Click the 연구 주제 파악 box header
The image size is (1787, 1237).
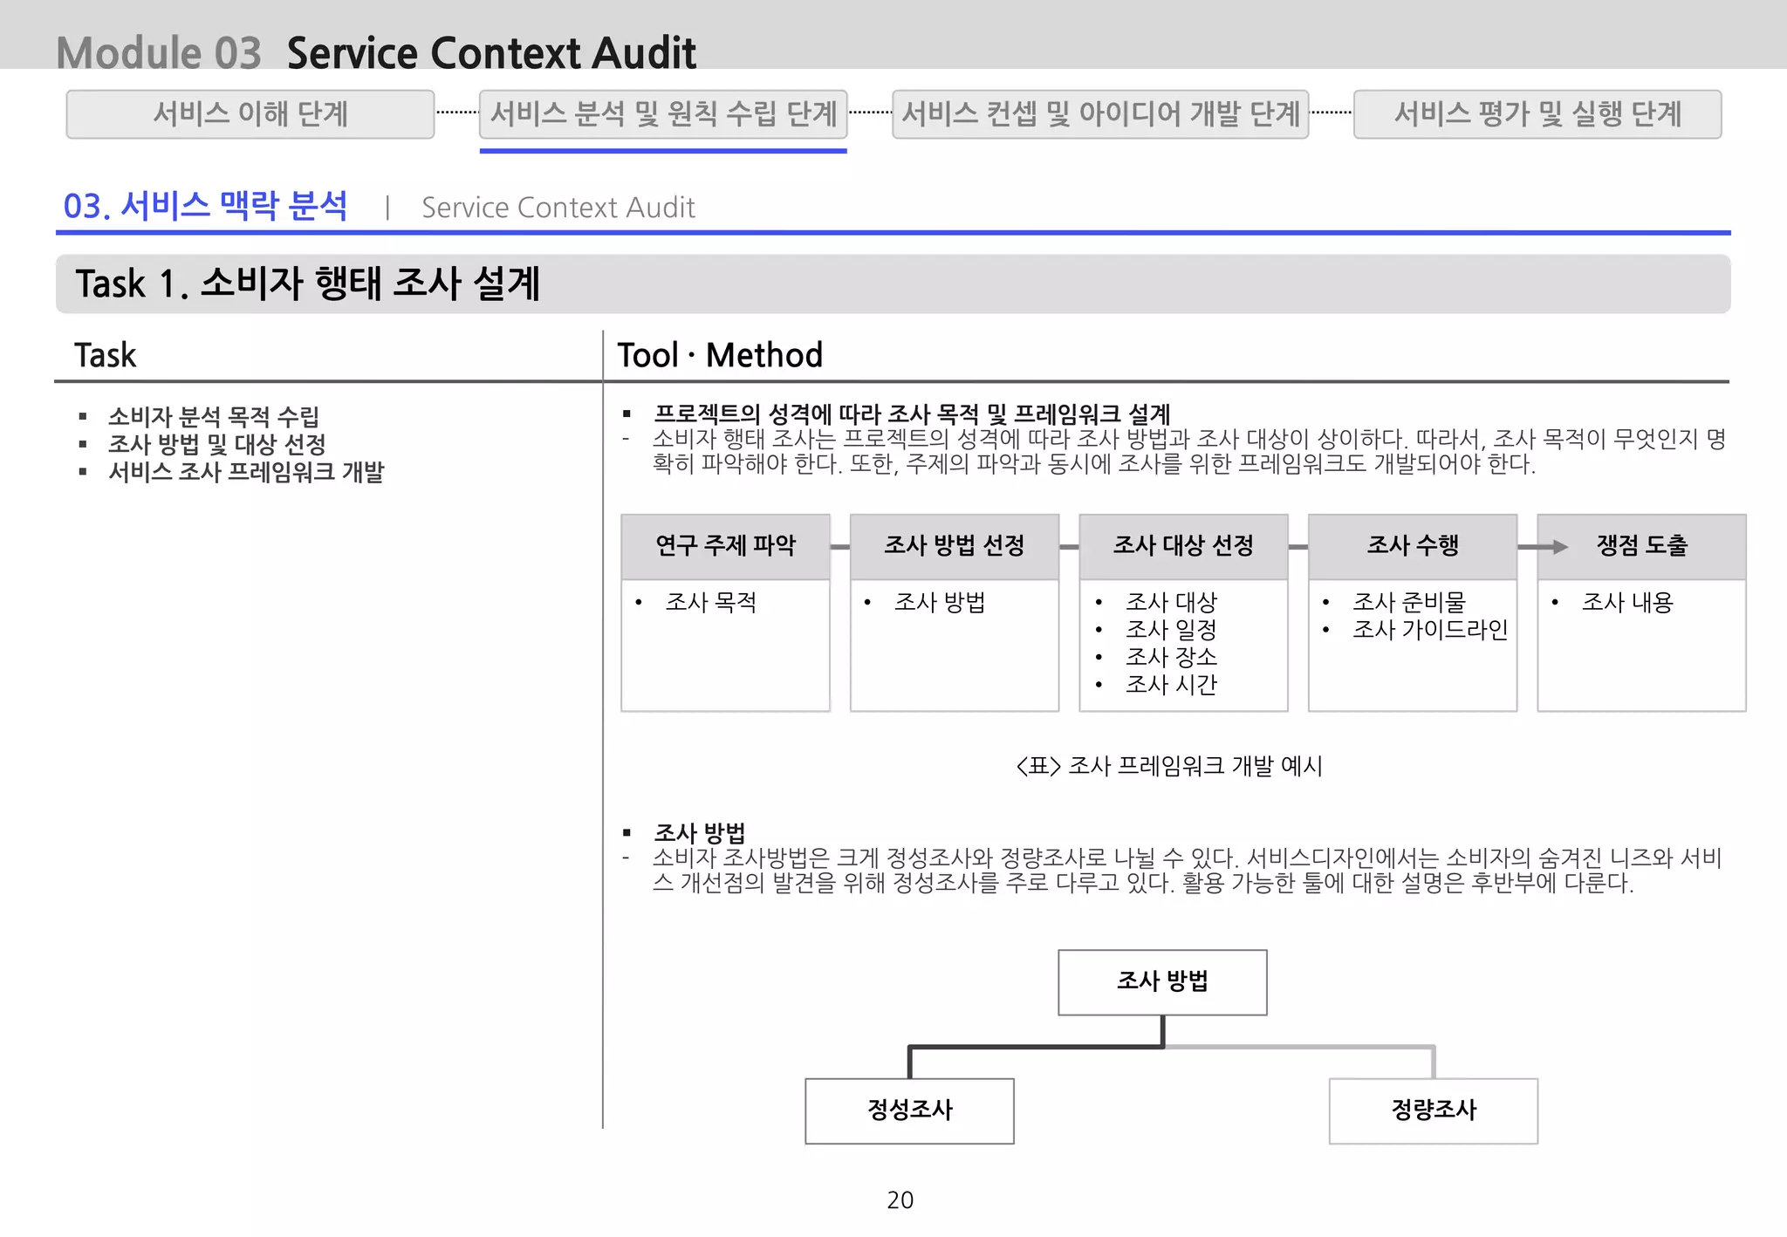pos(725,546)
